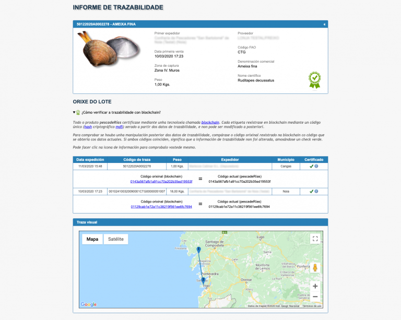401x320 pixels.
Task: Open Términos de uso map link
Action: [312, 306]
